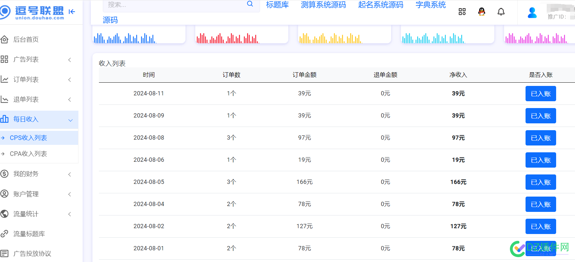Expand the 账户管理 menu chevron

pos(70,194)
